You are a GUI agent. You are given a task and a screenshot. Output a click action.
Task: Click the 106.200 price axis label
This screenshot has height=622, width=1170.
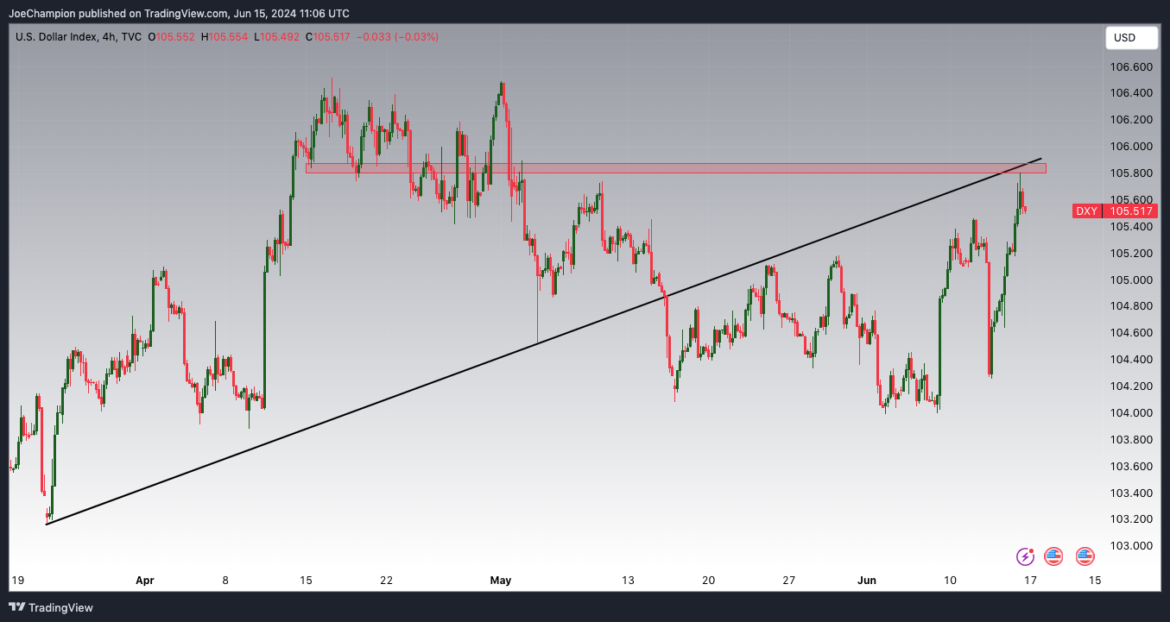(x=1131, y=120)
